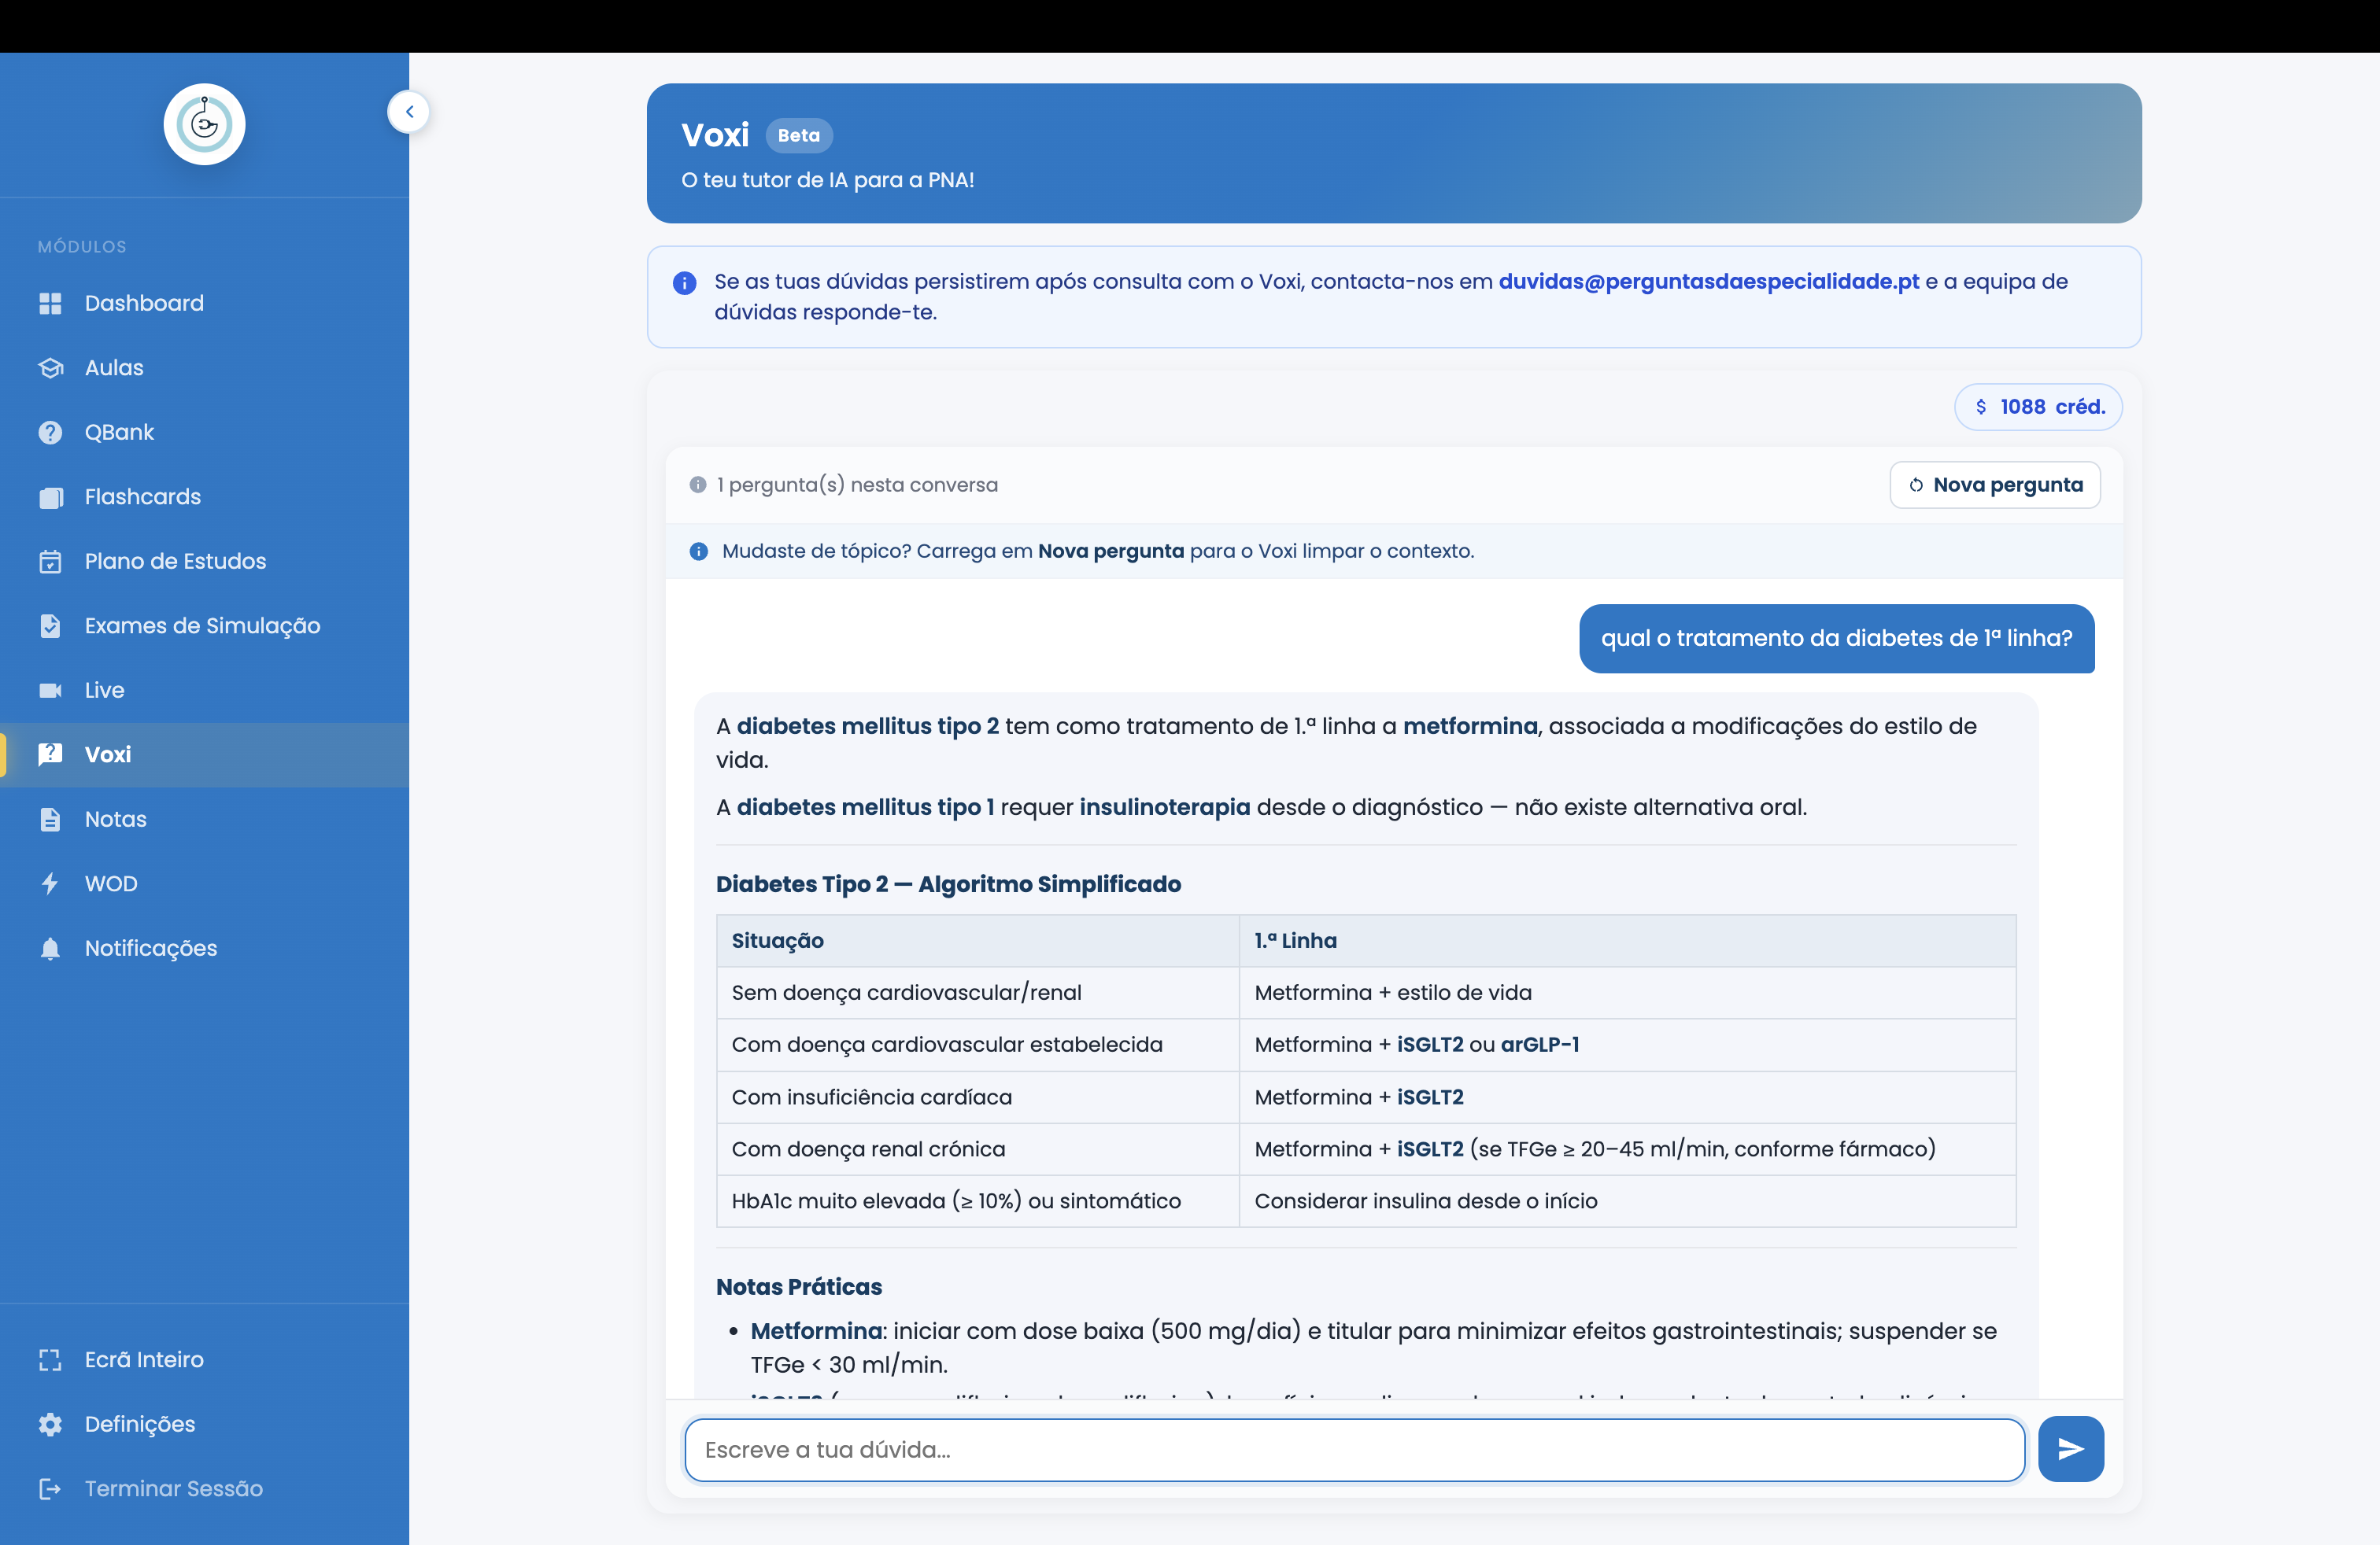Click the Notificações bell icon
The height and width of the screenshot is (1545, 2380).
50,949
